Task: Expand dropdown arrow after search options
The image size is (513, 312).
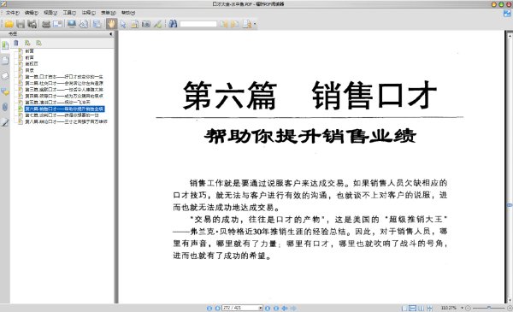Action: coord(255,24)
